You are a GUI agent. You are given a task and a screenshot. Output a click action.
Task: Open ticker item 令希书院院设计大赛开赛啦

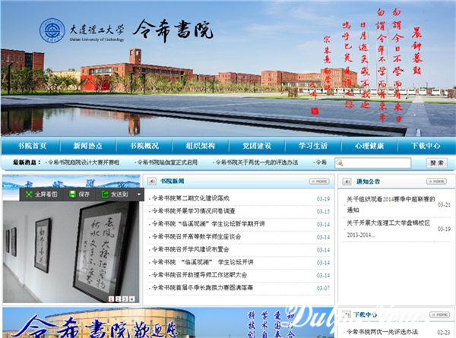point(83,163)
